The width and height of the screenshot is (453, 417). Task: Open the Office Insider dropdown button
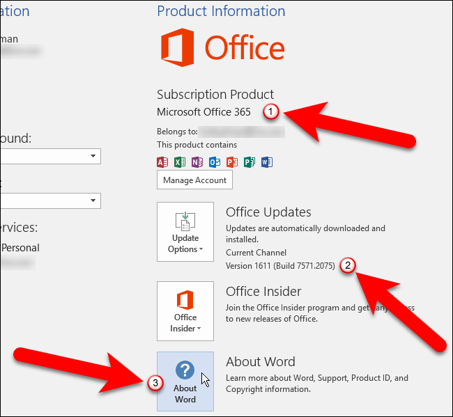coord(185,311)
